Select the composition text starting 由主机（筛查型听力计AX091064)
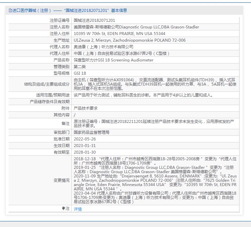Screen dimensions: 251x227 [x=155, y=84]
